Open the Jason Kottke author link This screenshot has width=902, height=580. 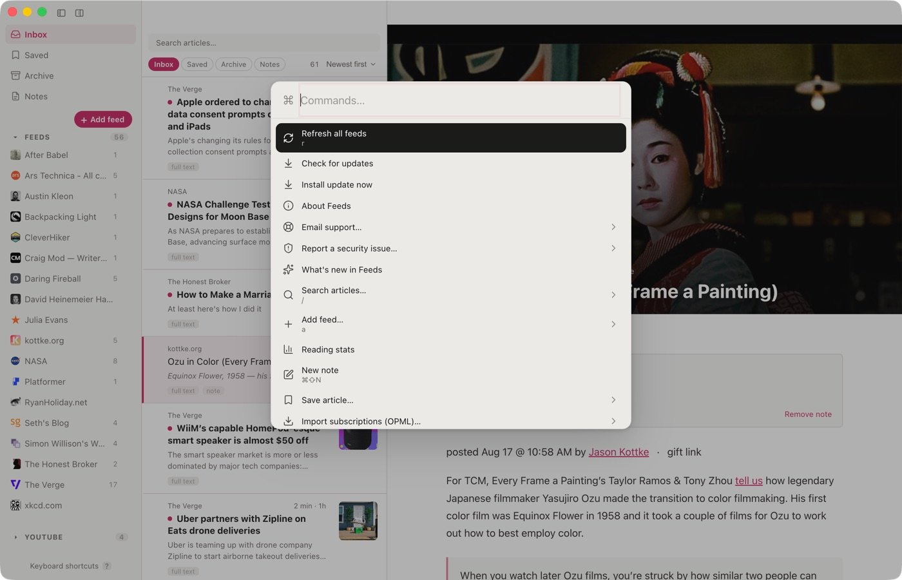619,452
